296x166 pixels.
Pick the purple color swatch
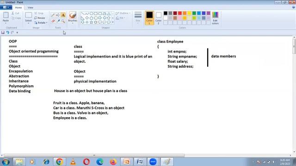pos(209,13)
